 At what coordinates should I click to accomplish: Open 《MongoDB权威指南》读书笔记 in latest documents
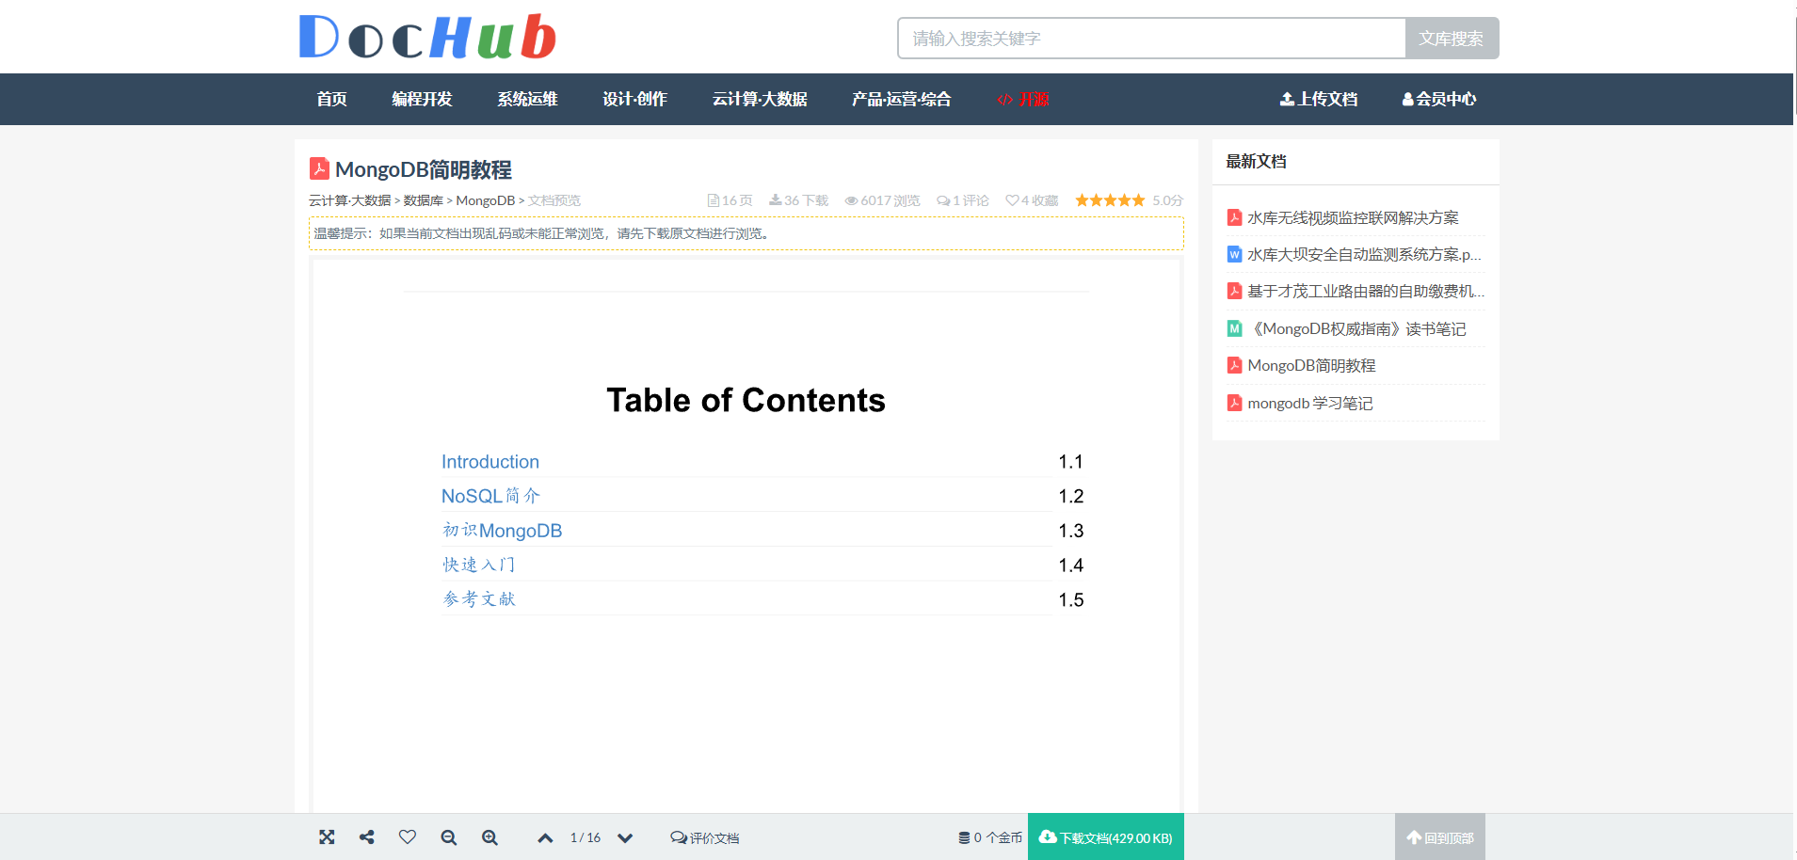[x=1356, y=329]
